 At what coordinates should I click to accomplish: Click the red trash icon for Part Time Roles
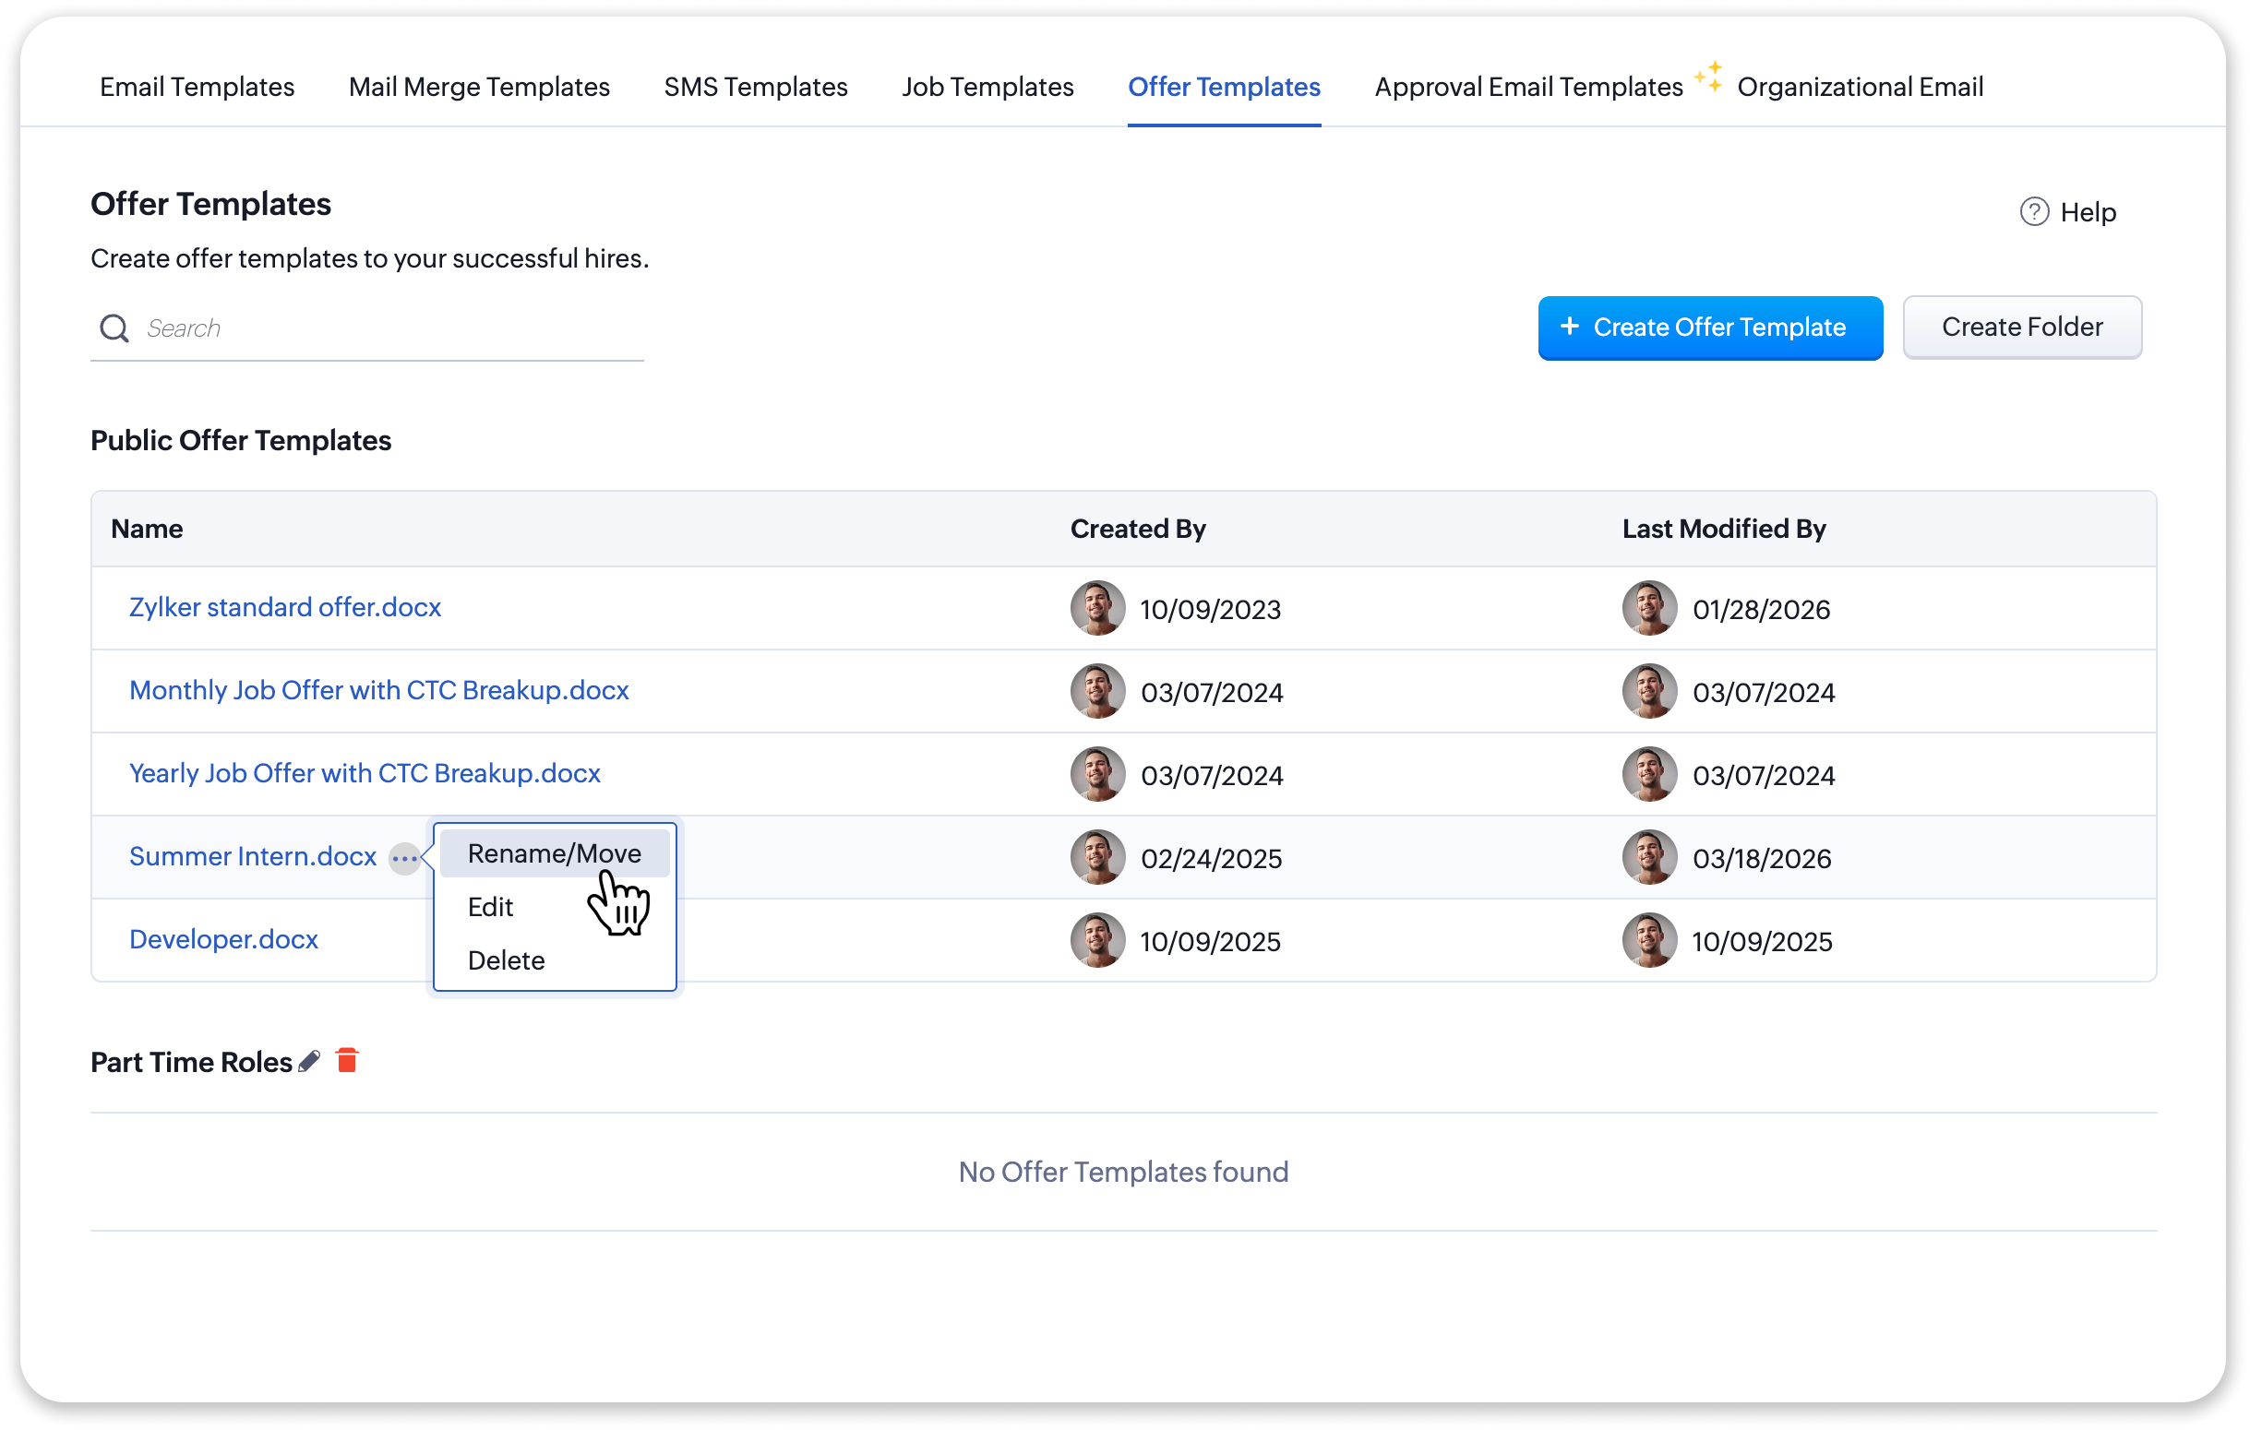(347, 1060)
